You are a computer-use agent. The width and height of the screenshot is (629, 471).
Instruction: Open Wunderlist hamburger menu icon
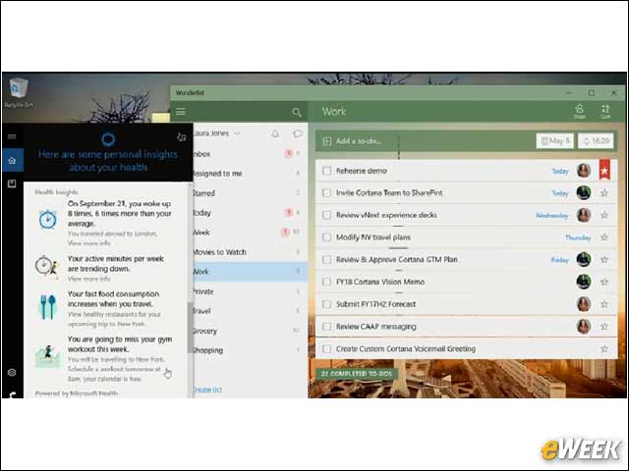click(181, 112)
